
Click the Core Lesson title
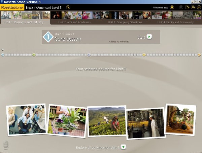click(68, 39)
